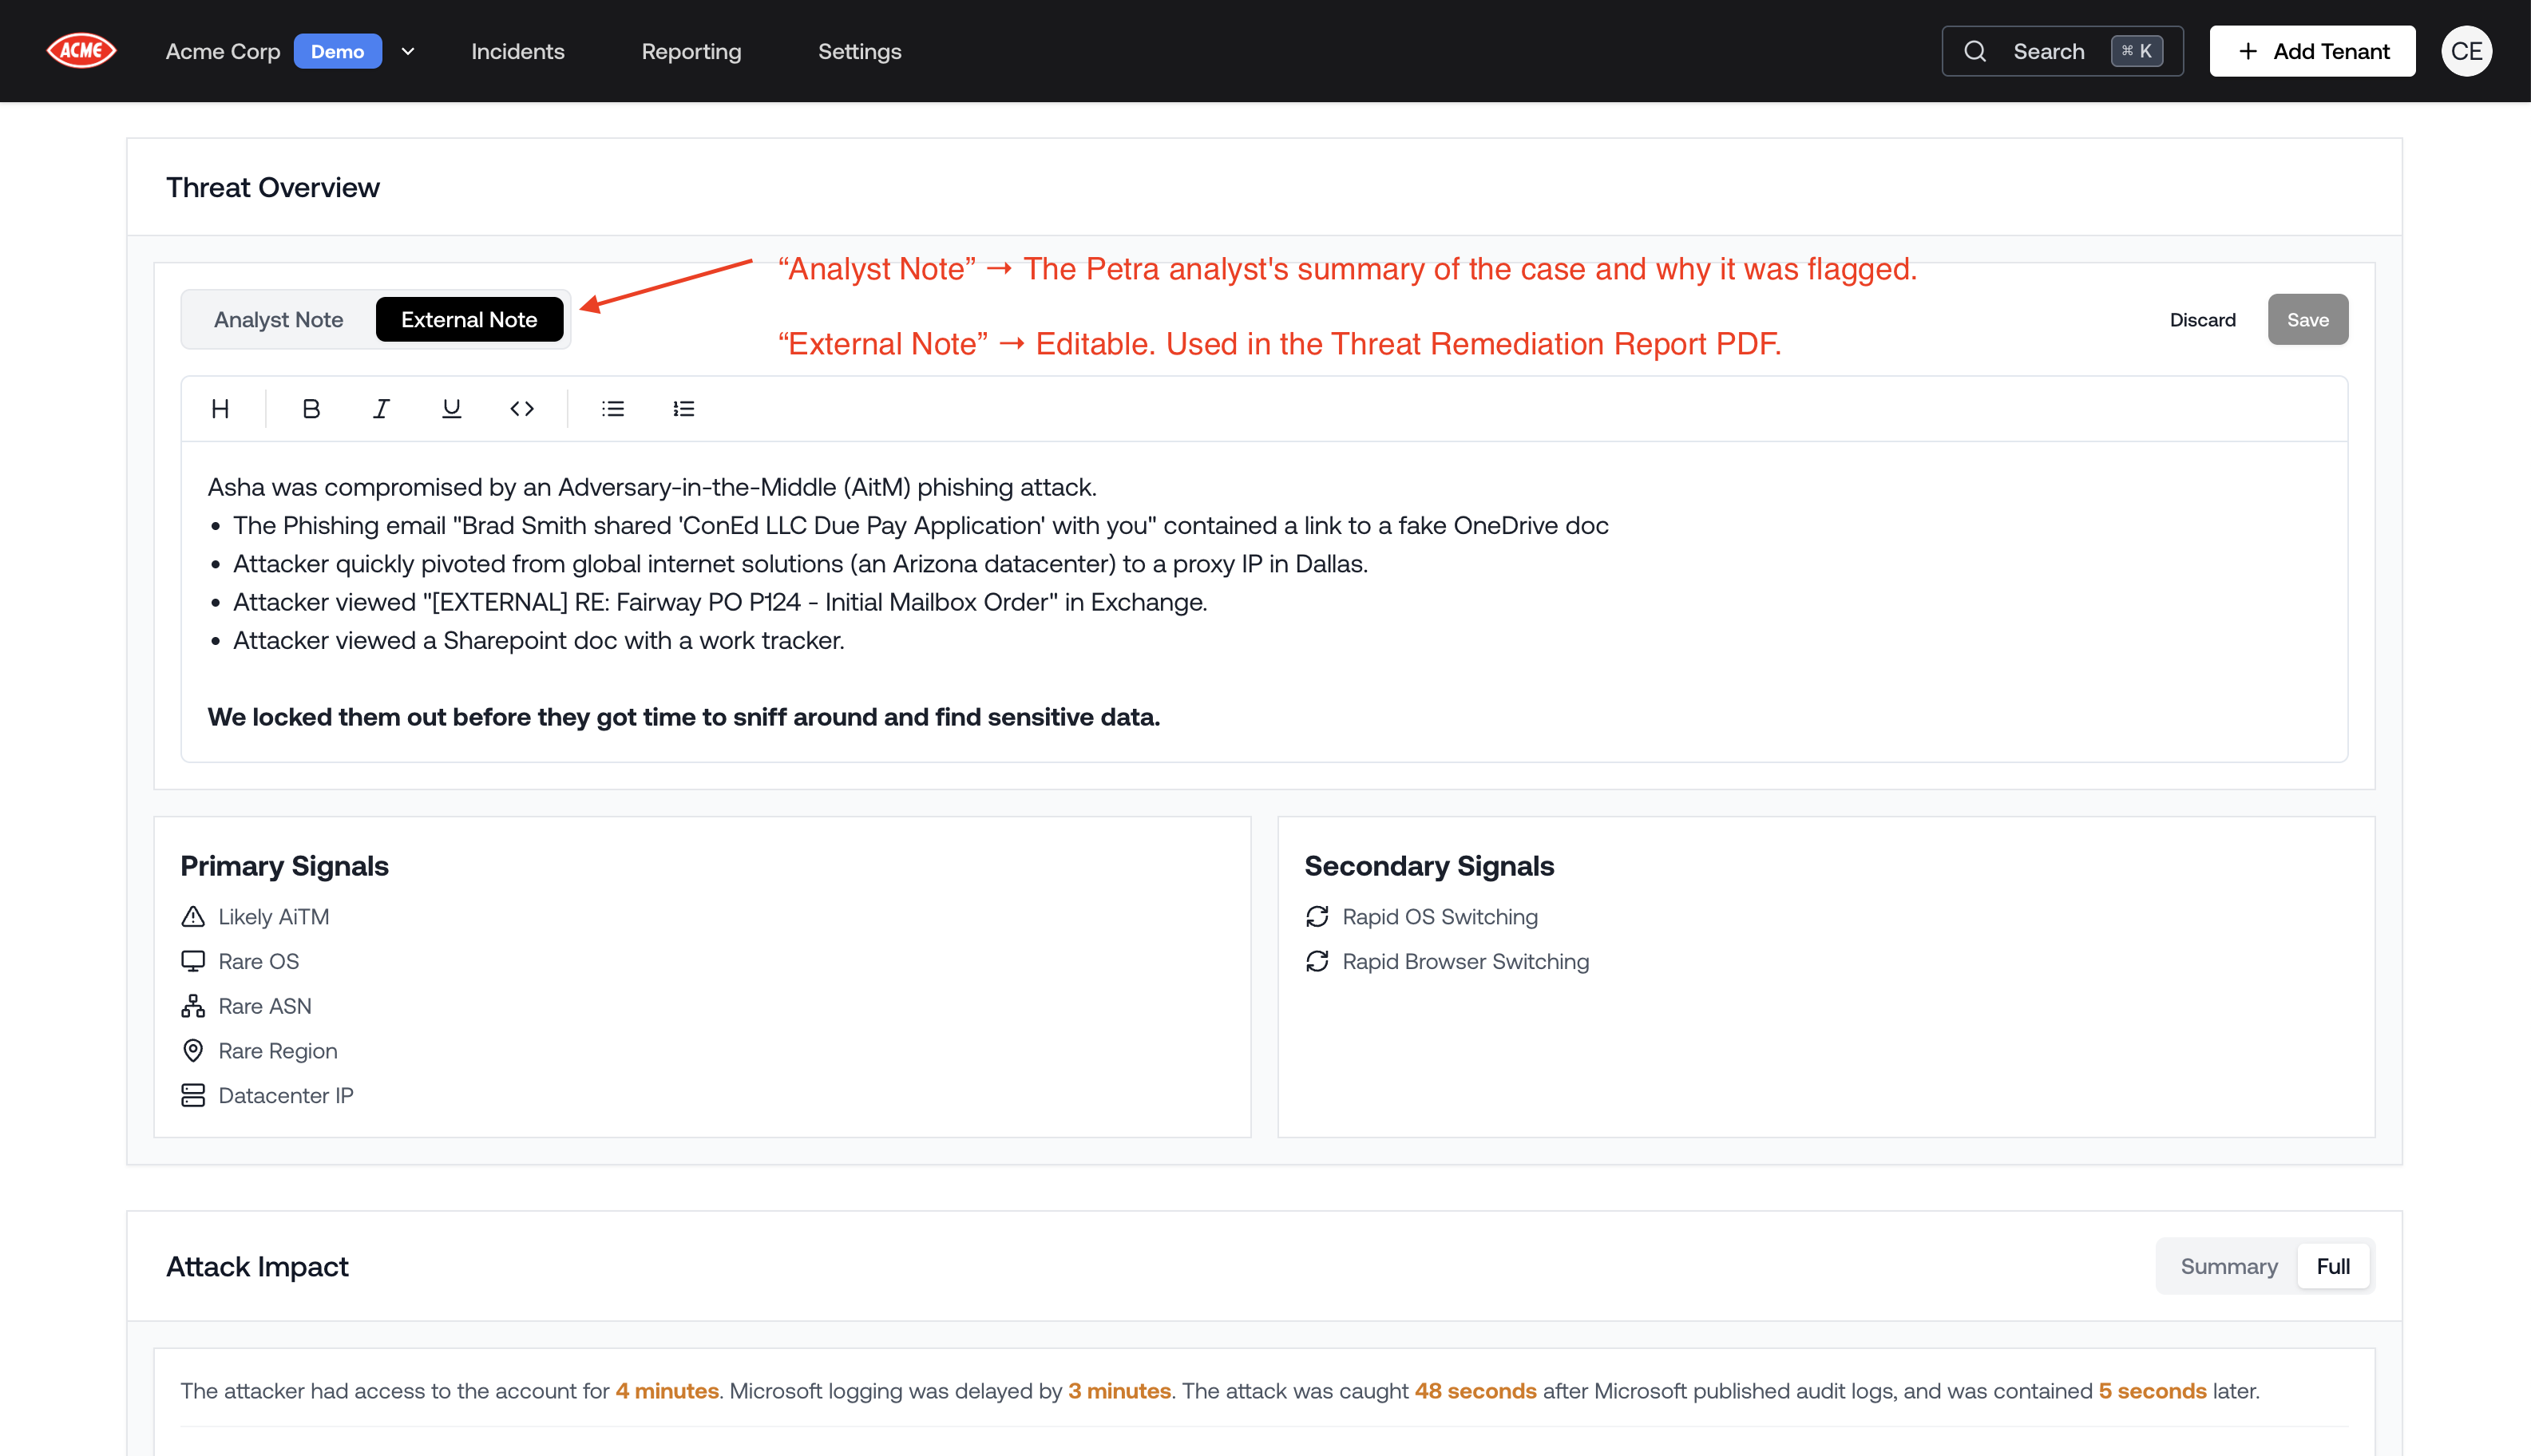
Task: Switch to Analyst Note view
Action: 278,320
